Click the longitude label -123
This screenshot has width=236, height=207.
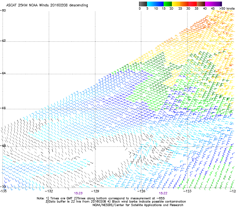(188, 191)
